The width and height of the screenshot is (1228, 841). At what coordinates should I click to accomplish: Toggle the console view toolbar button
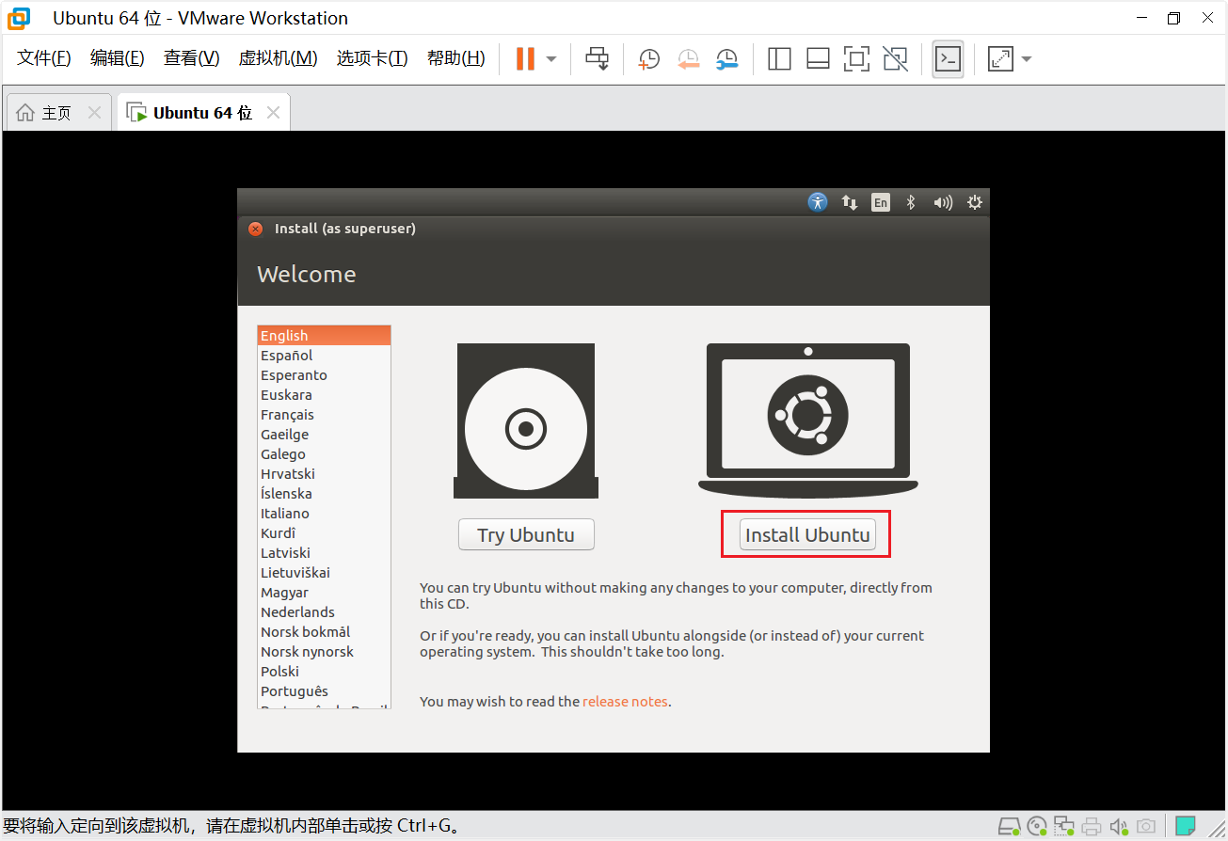[x=948, y=59]
